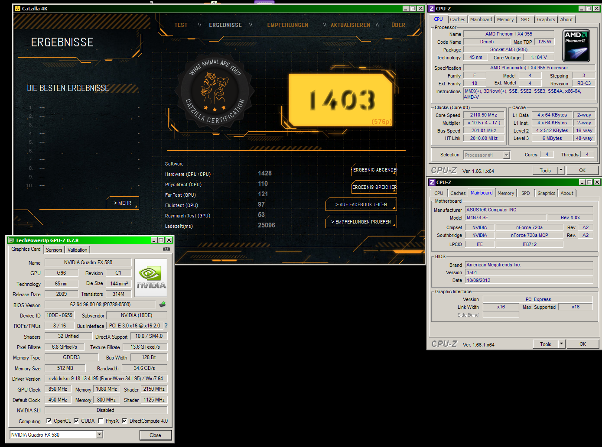
Task: Open the Mainboard tab in top CPU-Z
Action: pos(481,19)
